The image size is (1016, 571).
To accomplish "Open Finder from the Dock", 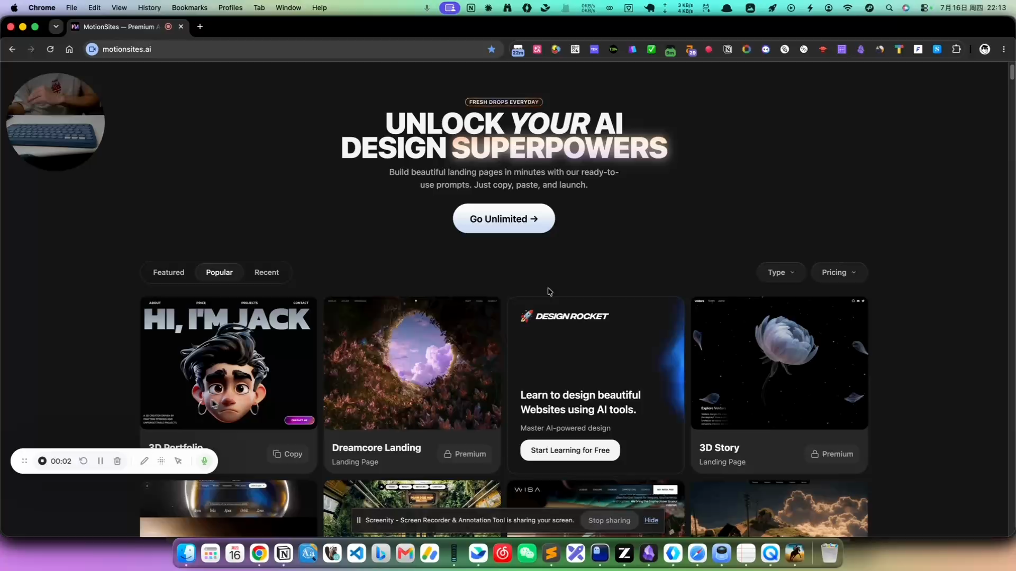I will [x=186, y=554].
